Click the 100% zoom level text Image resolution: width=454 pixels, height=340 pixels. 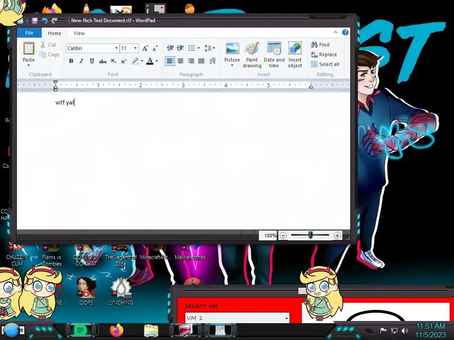(270, 236)
